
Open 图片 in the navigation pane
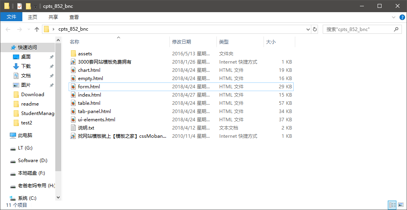pyautogui.click(x=26, y=85)
